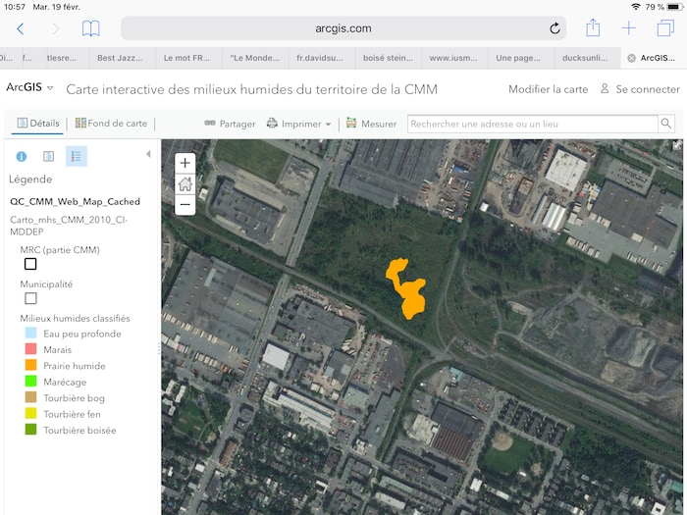This screenshot has width=687, height=515.
Task: Show the legend using the list icon
Action: point(76,156)
